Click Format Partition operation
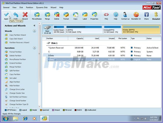The width and height of the screenshot is (163, 123). (x=15, y=52)
